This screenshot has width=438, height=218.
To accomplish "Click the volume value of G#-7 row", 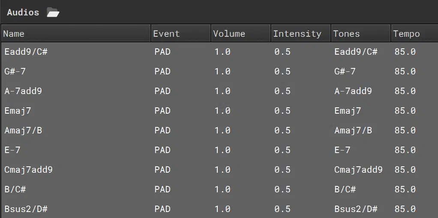I will click(222, 71).
